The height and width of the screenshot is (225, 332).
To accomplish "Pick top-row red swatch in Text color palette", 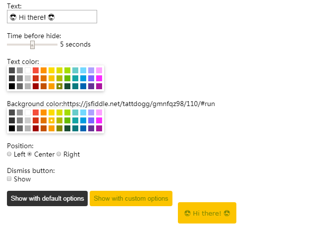I will [x=36, y=70].
